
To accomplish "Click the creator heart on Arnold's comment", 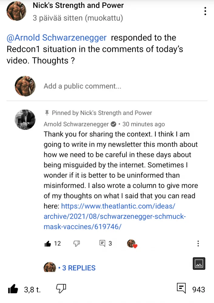I will 132,243.
